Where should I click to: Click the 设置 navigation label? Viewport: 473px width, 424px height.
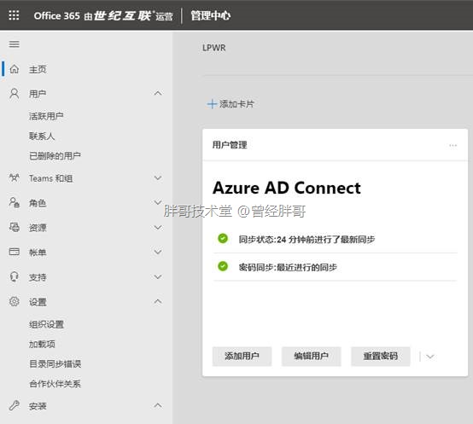[x=38, y=302]
